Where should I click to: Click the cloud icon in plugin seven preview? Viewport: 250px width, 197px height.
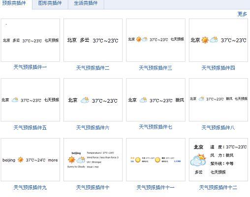[x=143, y=100]
